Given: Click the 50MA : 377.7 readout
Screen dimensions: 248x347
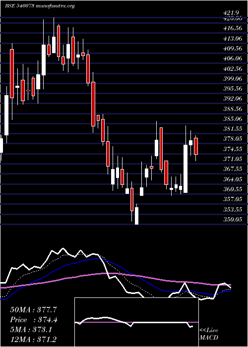Looking at the screenshot, I should (34, 310).
